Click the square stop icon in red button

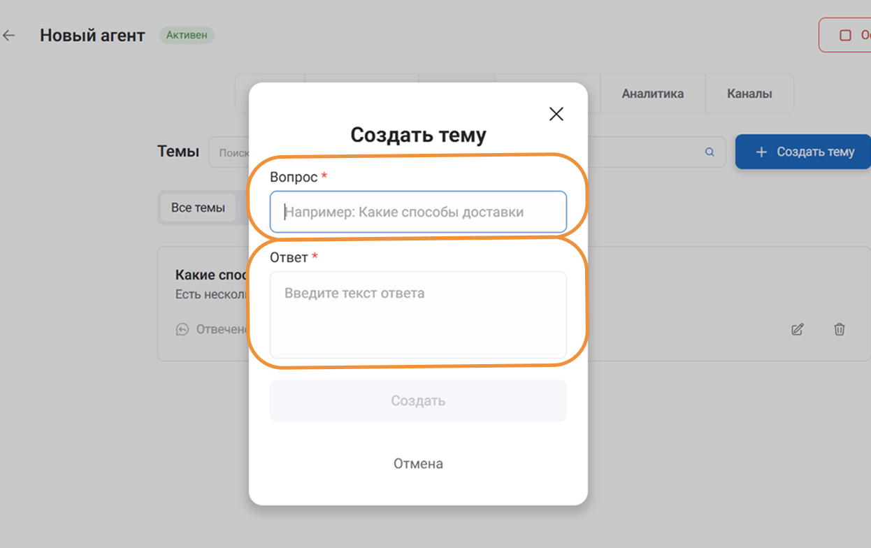point(845,35)
